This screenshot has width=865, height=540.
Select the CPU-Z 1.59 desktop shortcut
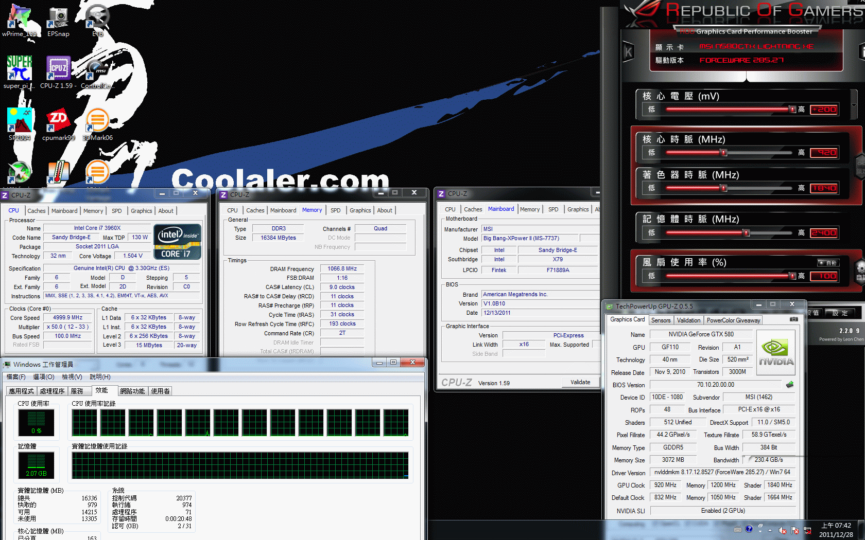[58, 72]
